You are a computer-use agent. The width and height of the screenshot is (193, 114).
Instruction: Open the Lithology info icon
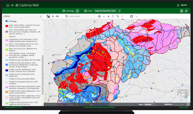point(77,11)
